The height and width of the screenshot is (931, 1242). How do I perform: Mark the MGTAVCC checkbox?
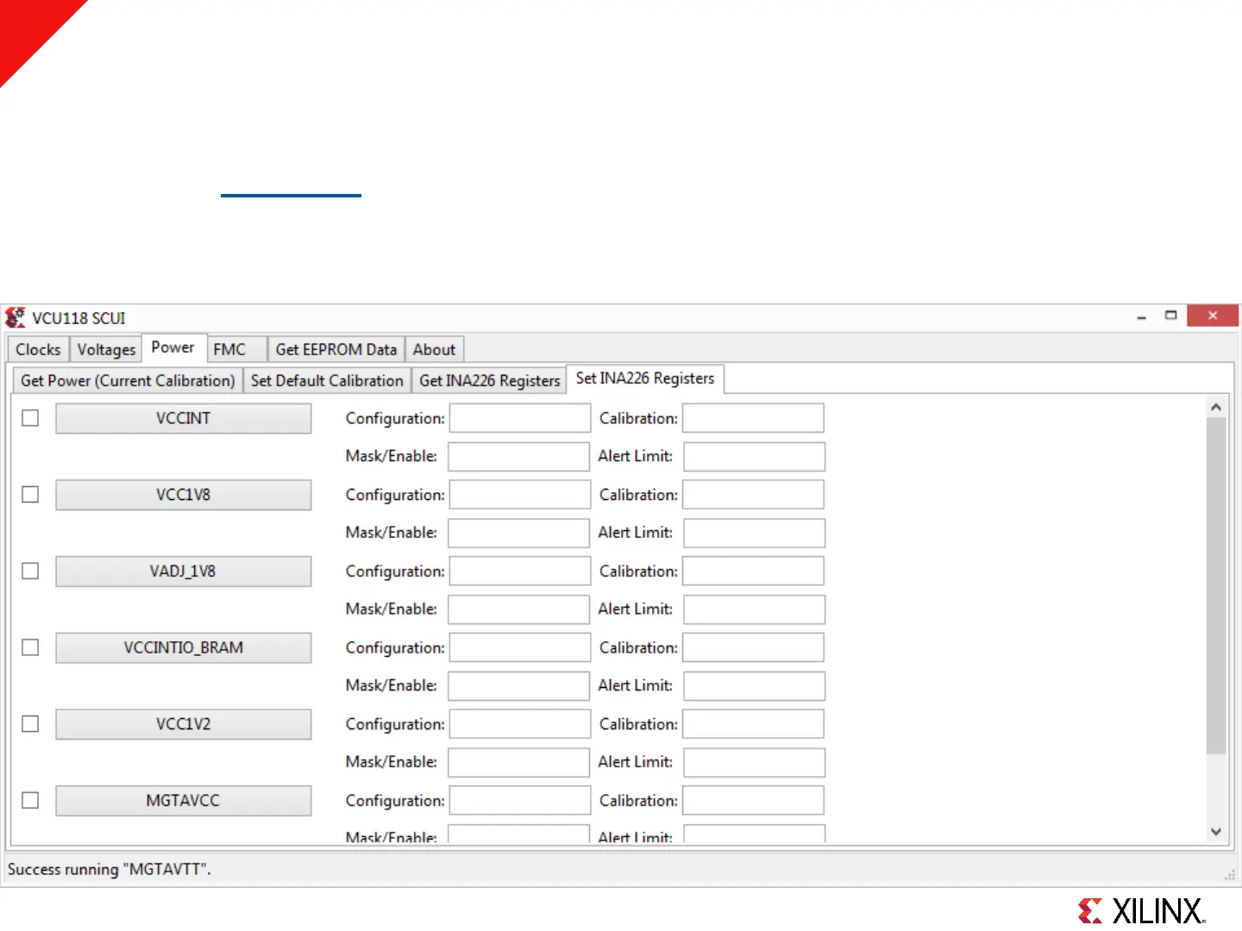coord(30,800)
